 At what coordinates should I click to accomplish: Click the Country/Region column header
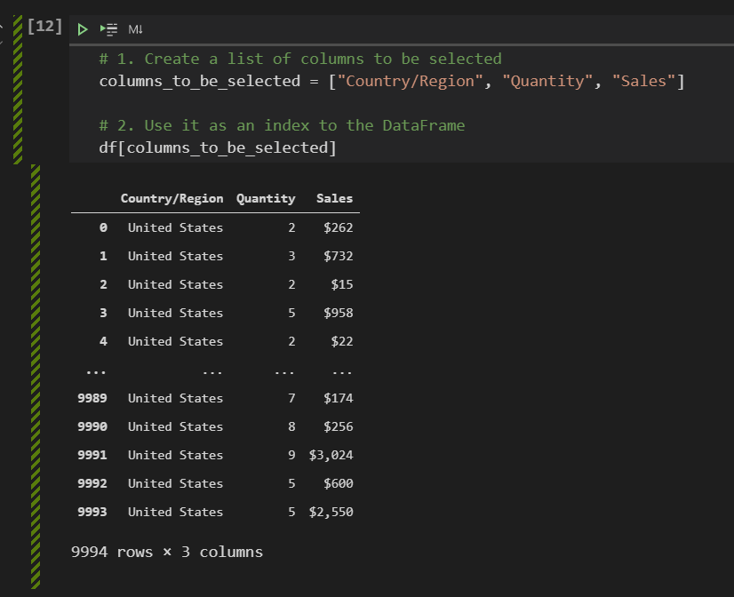pyautogui.click(x=172, y=199)
